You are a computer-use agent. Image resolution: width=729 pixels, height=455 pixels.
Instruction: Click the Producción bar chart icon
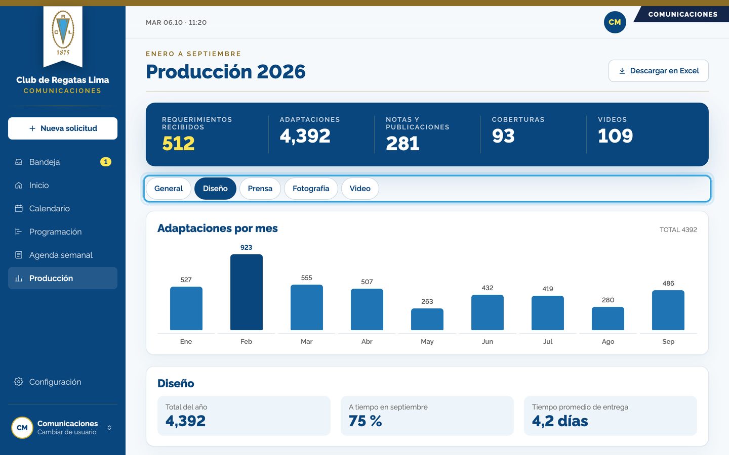(19, 278)
